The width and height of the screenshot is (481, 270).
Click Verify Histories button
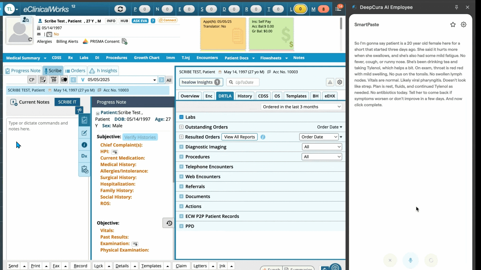[x=140, y=137]
